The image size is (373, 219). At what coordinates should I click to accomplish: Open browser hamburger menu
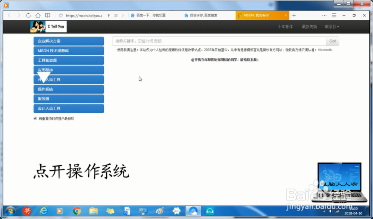[334, 15]
